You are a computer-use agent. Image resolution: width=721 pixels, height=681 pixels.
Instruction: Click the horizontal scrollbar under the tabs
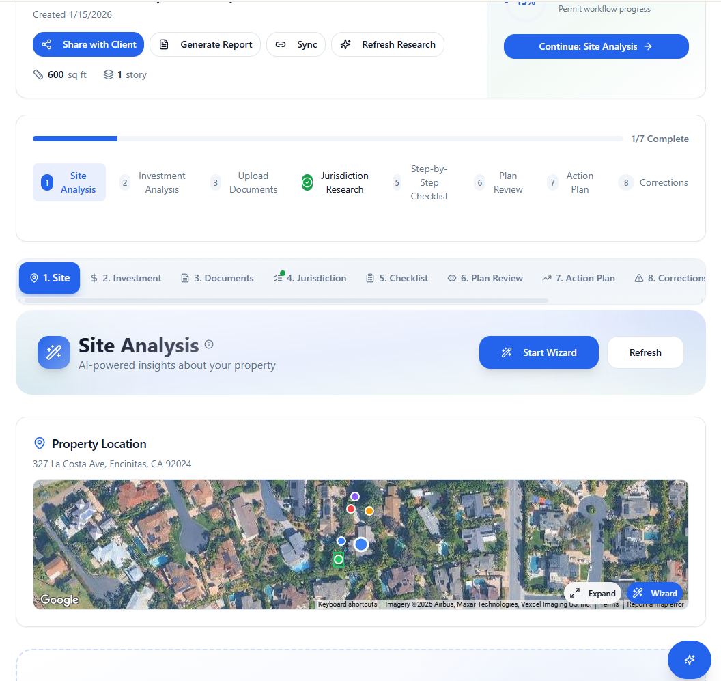coord(286,301)
